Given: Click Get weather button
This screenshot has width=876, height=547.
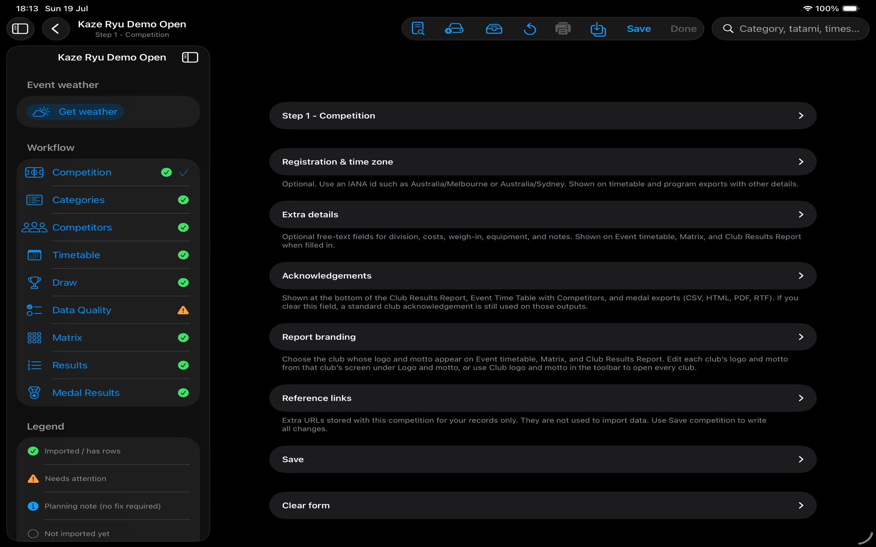Looking at the screenshot, I should tap(75, 112).
